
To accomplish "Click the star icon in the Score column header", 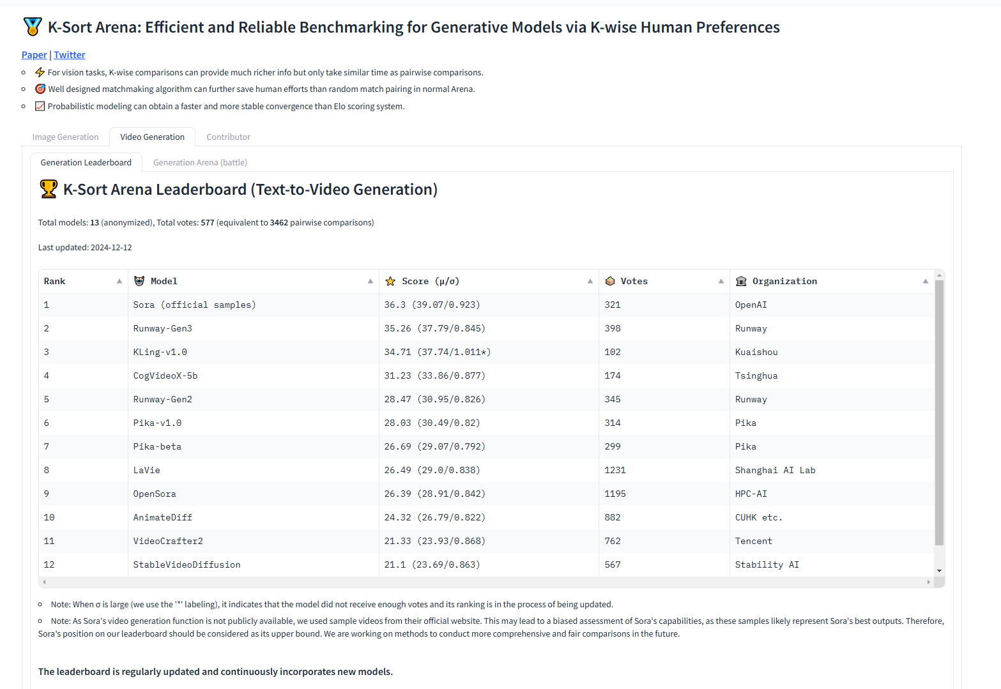I will (390, 281).
